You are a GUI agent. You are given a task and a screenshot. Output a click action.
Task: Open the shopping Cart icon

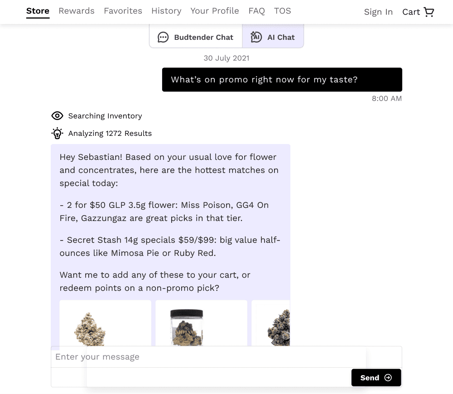click(429, 12)
